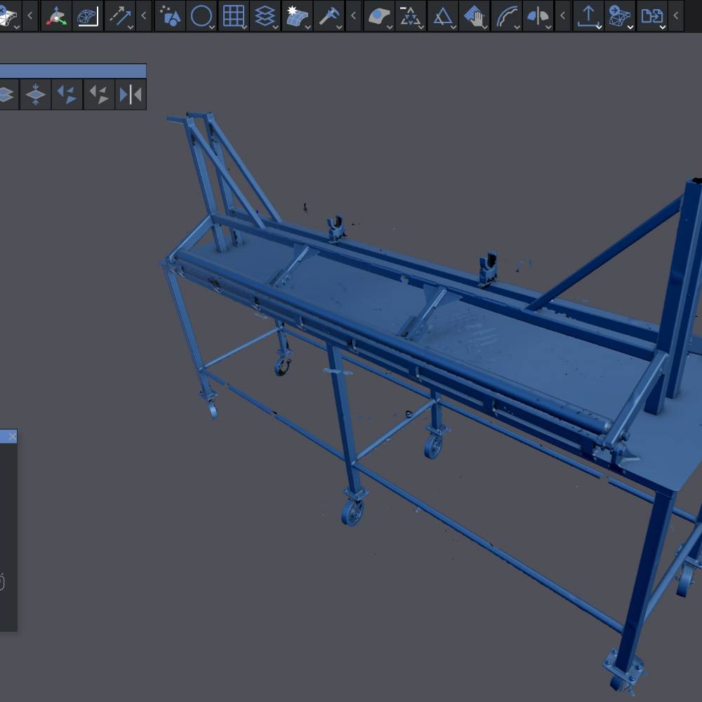Click the curved offset surface icon
Image resolution: width=702 pixels, height=702 pixels.
tap(506, 16)
